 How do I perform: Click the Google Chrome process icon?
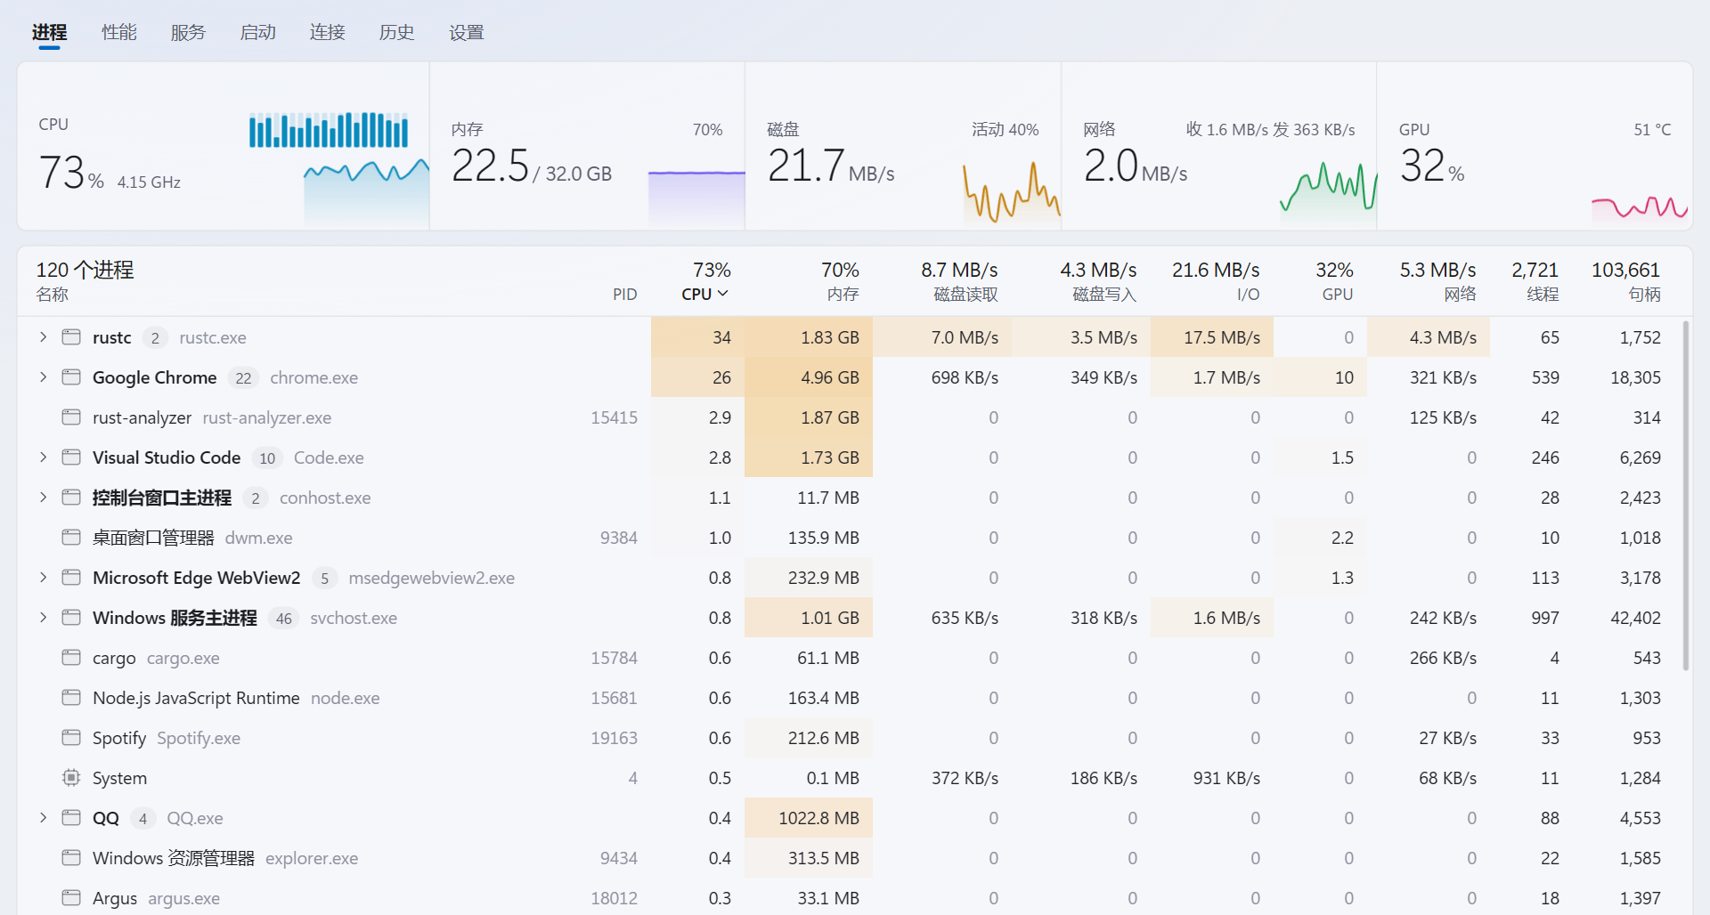tap(71, 377)
